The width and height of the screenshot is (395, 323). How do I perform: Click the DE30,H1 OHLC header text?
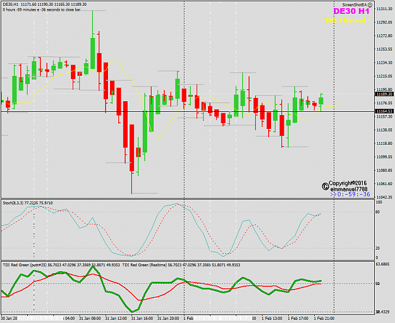coord(45,4)
